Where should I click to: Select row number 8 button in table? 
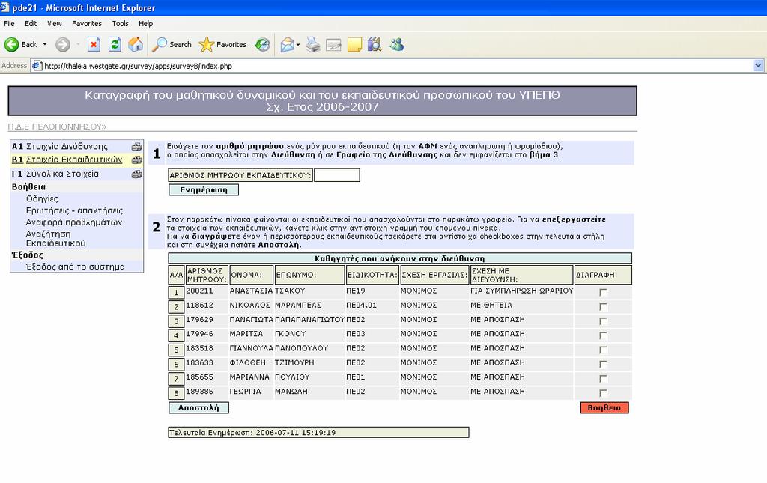coord(176,394)
